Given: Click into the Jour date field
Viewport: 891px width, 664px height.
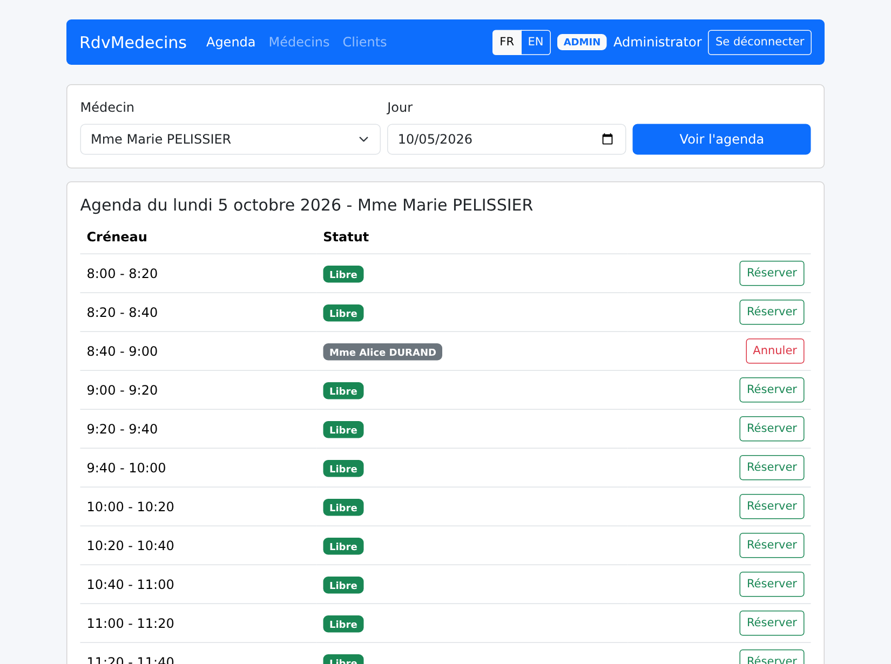Looking at the screenshot, I should [x=507, y=139].
